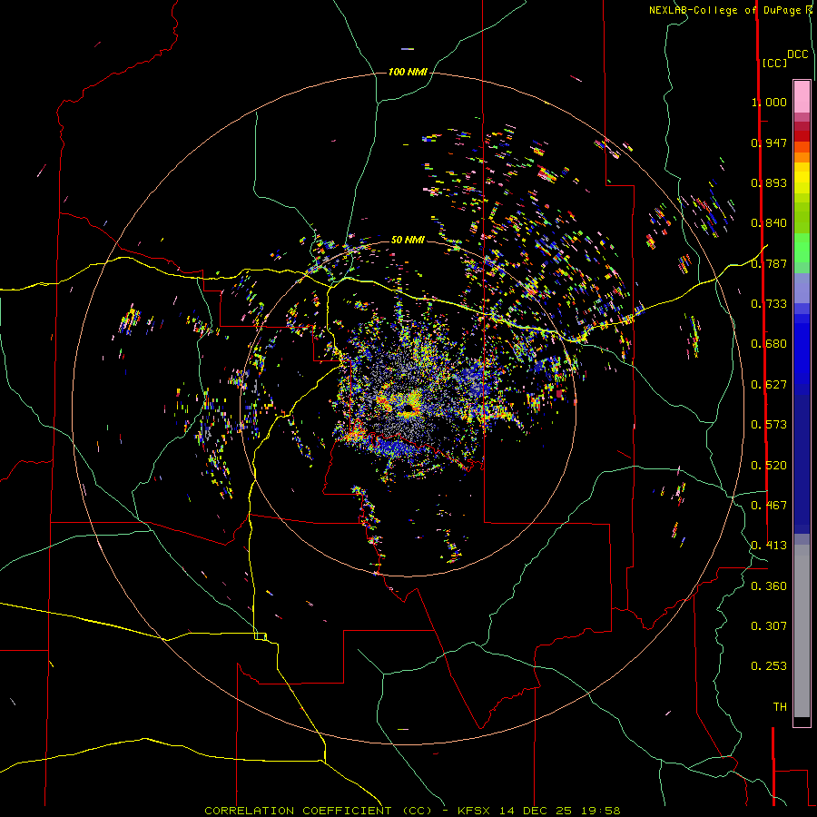
Task: Click the 0.307 scale value
Action: click(769, 626)
